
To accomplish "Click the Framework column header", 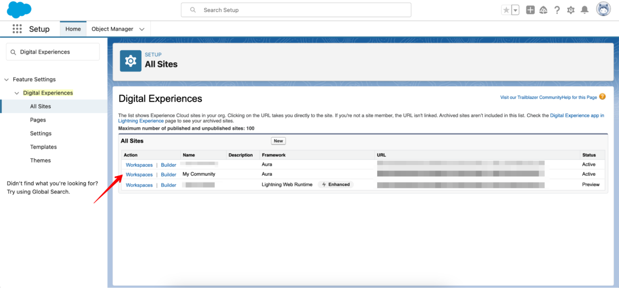I will point(274,155).
